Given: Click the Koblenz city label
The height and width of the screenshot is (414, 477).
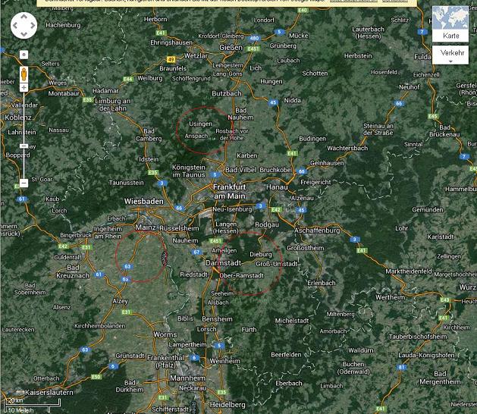Looking at the screenshot, I should pos(18,117).
